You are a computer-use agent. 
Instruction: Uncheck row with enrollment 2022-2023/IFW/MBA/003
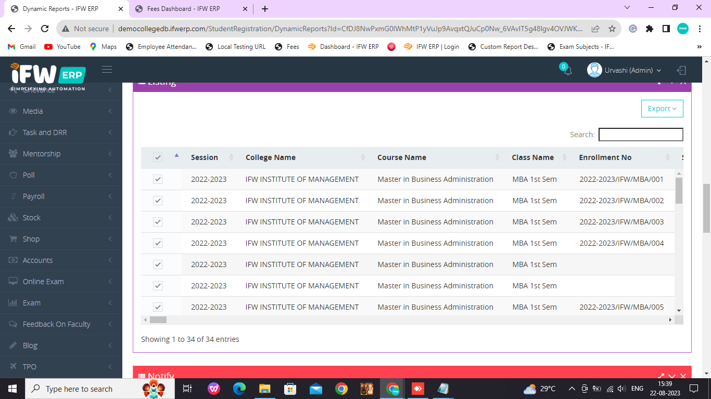click(158, 222)
